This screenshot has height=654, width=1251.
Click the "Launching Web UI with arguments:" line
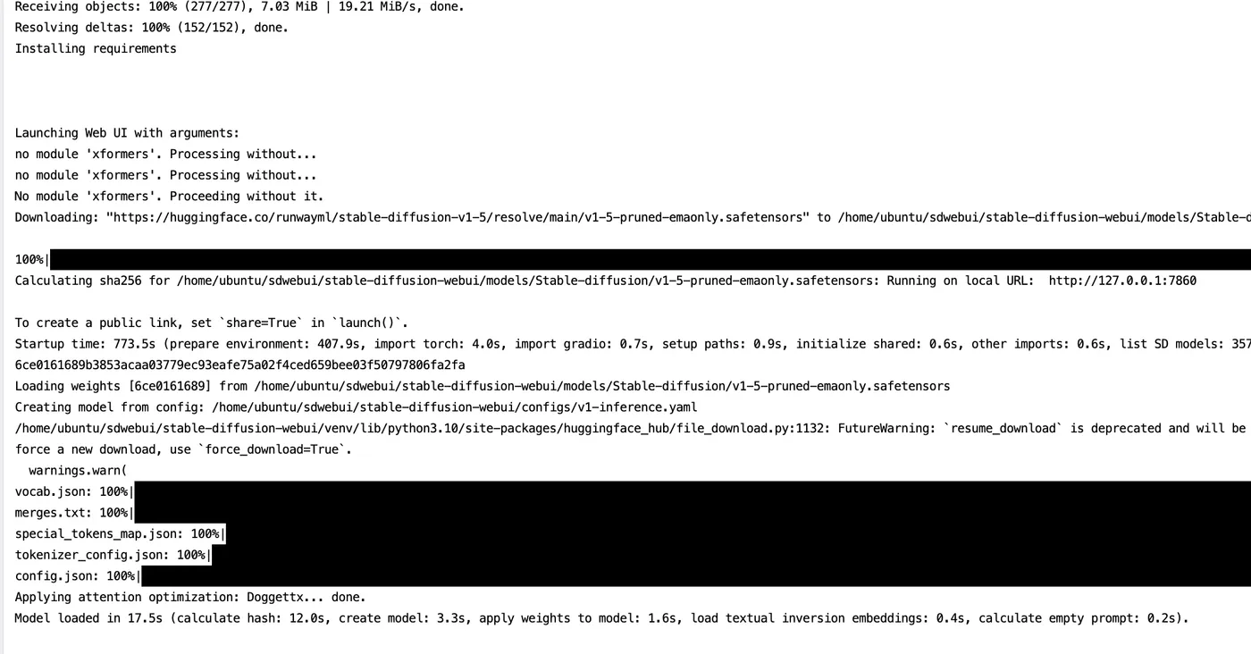(x=127, y=133)
